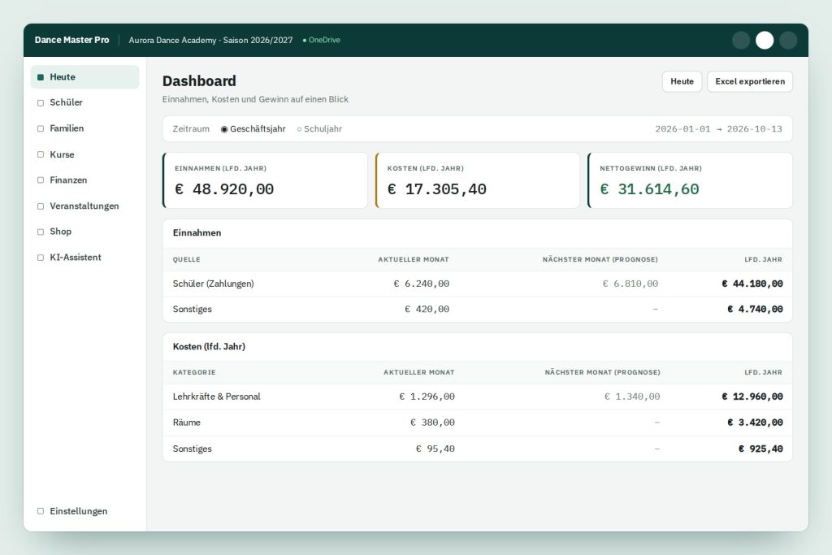Click the Einstellungen sidebar icon
832x555 pixels.
click(x=41, y=511)
